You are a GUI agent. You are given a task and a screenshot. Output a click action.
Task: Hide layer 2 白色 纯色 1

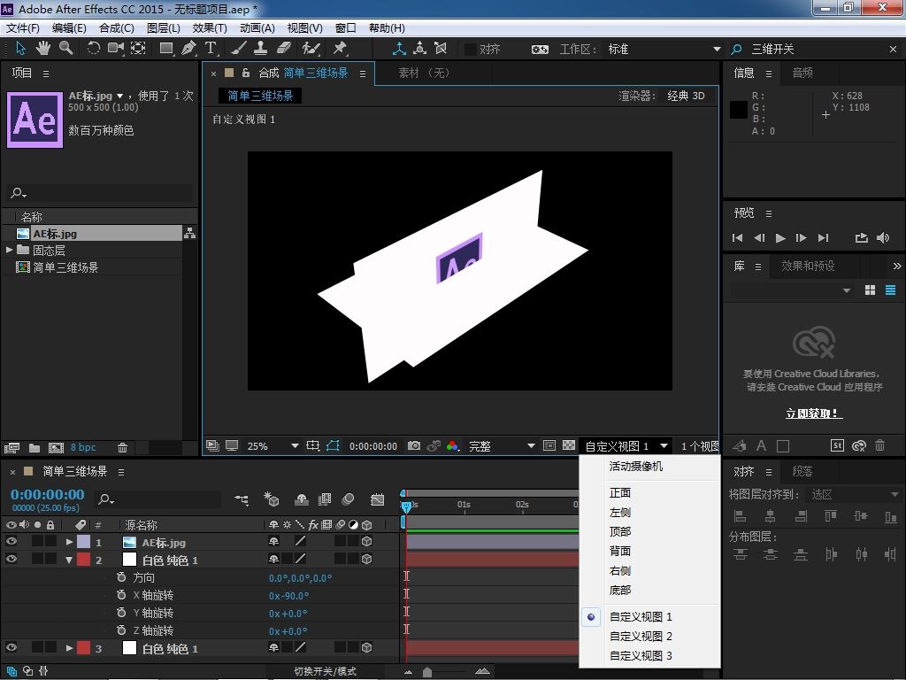pyautogui.click(x=11, y=560)
